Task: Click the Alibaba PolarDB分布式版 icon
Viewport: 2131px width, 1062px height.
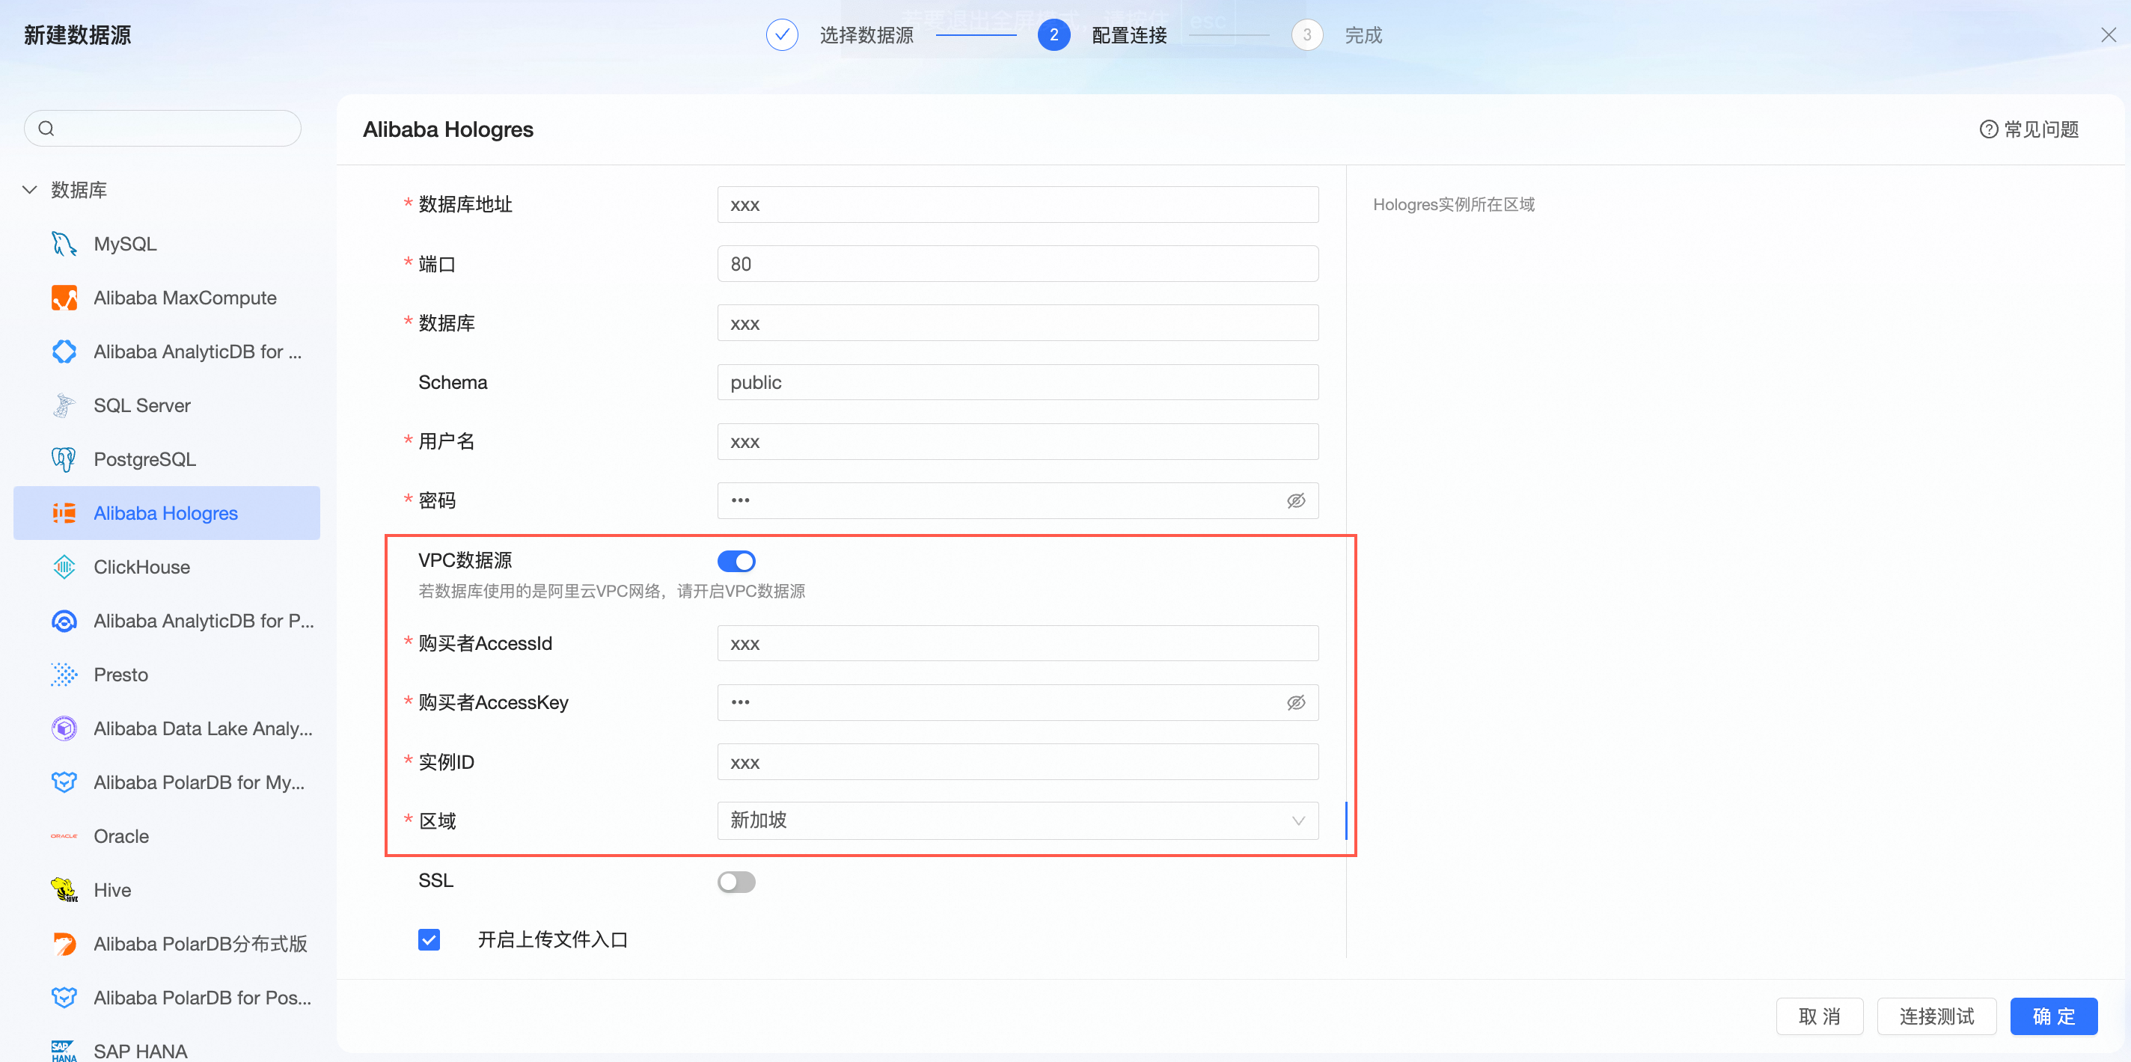Action: (64, 944)
